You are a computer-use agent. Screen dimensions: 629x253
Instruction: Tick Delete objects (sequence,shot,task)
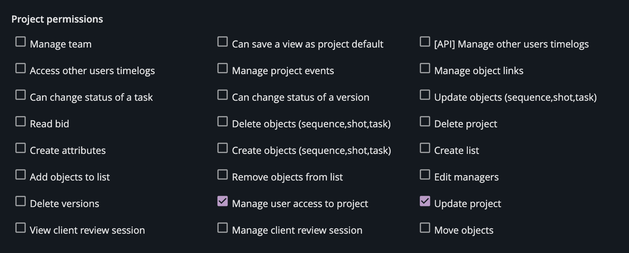(223, 122)
